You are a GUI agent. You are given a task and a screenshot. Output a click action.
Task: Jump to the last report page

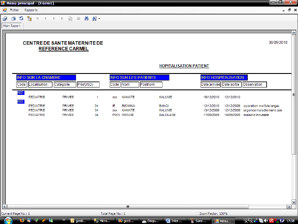(62, 18)
